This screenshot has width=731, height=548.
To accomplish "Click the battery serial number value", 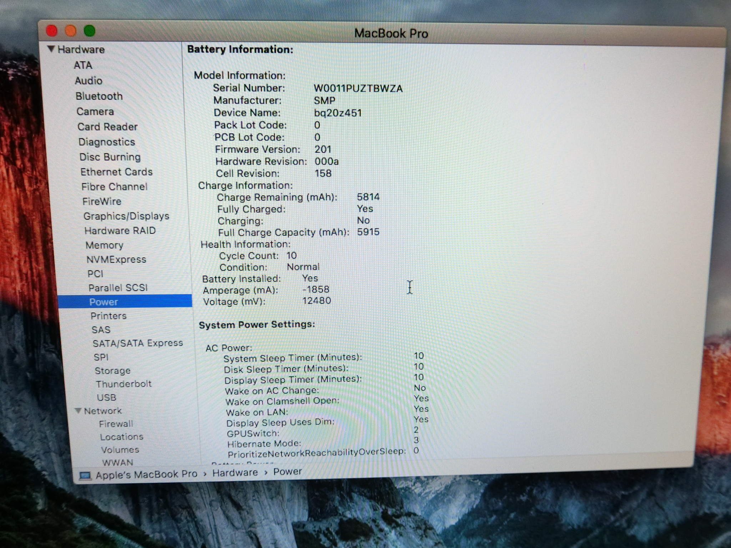I will 358,88.
